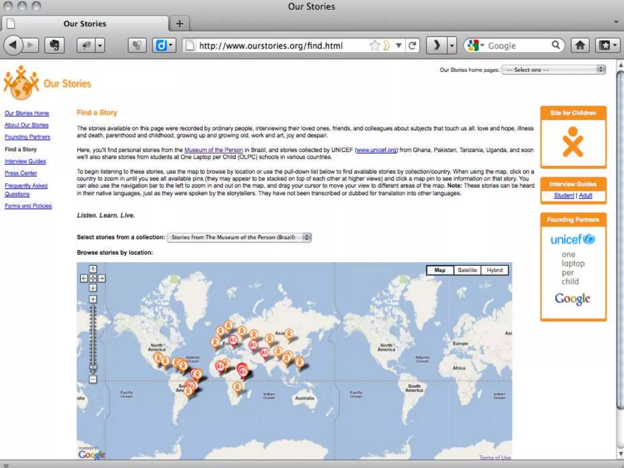The image size is (624, 468).
Task: Open the Delicious toolbar dropdown
Action: [170, 45]
